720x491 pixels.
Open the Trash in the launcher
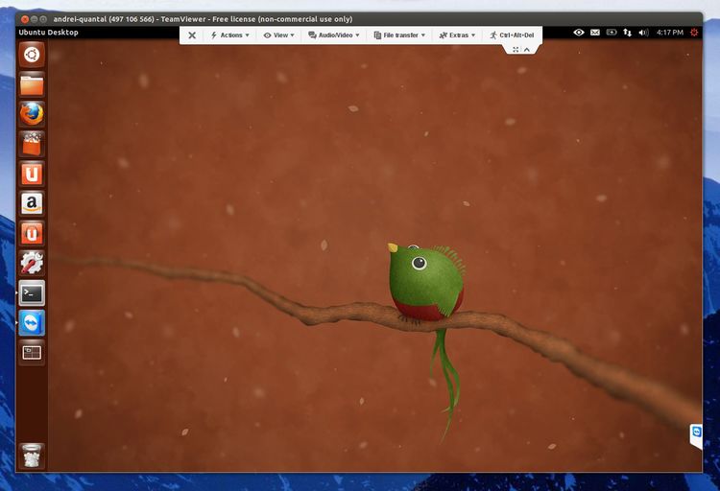point(32,456)
